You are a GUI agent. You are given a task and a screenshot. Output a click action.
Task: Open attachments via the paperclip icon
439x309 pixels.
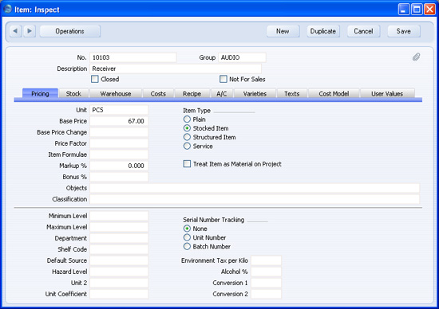[x=416, y=57]
